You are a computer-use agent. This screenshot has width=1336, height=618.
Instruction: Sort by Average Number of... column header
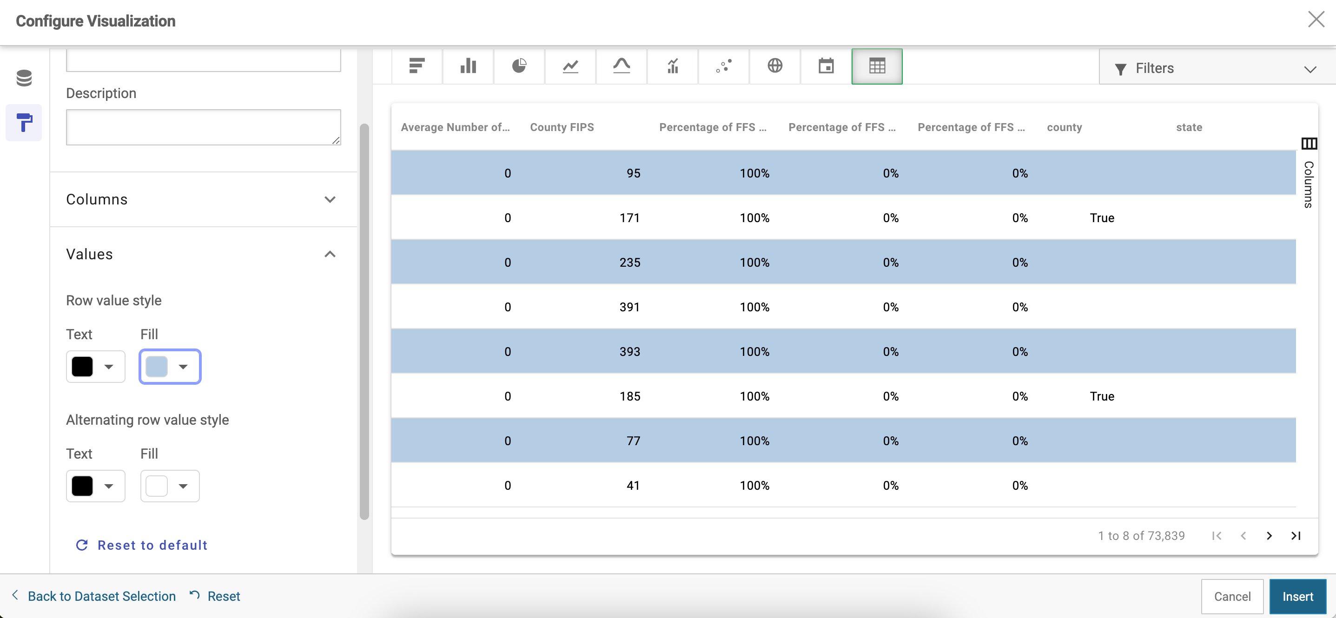(456, 127)
